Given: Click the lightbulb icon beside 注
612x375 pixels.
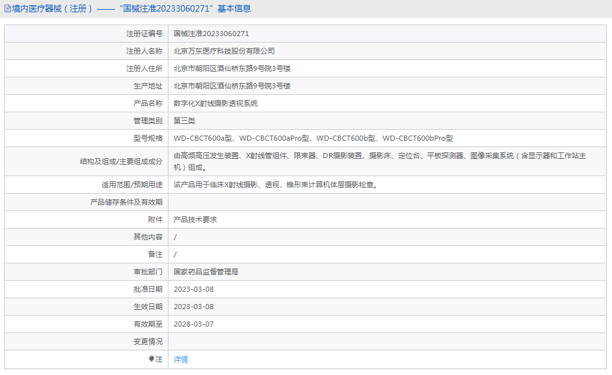Looking at the screenshot, I should 152,359.
